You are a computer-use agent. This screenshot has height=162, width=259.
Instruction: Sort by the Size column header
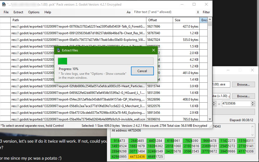[x=186, y=20]
